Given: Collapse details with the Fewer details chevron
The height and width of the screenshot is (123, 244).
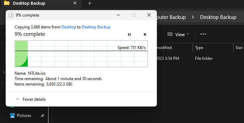Looking at the screenshot, I should coord(18,99).
